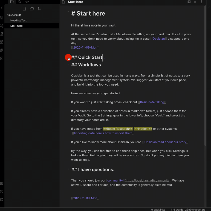
Task: Collapse the right sidebar with the chevron
Action: point(209,8)
